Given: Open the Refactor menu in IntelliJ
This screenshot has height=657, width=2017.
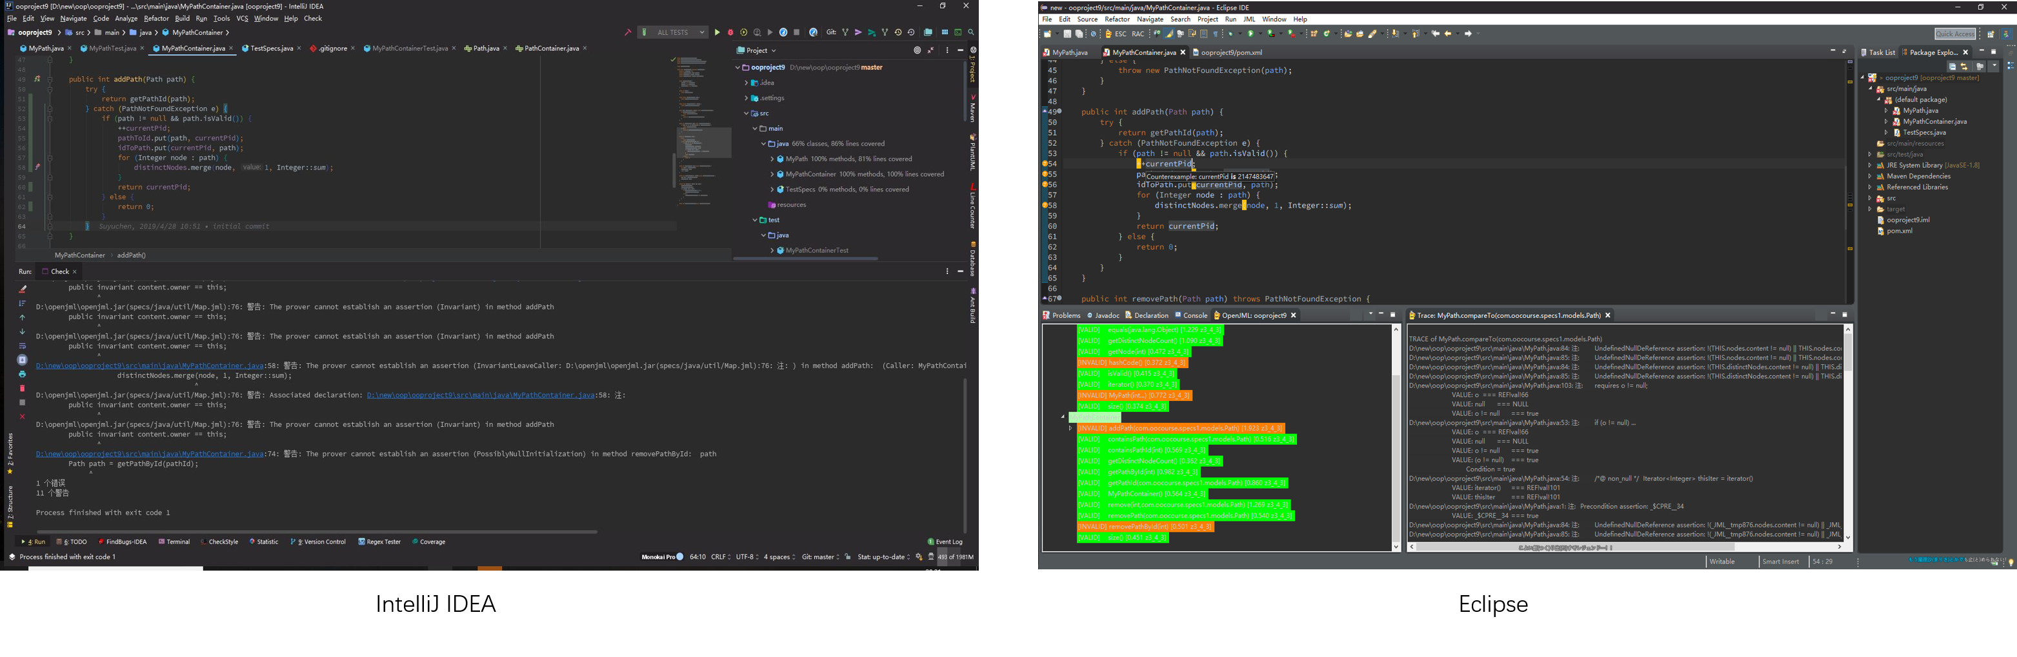Looking at the screenshot, I should (156, 18).
